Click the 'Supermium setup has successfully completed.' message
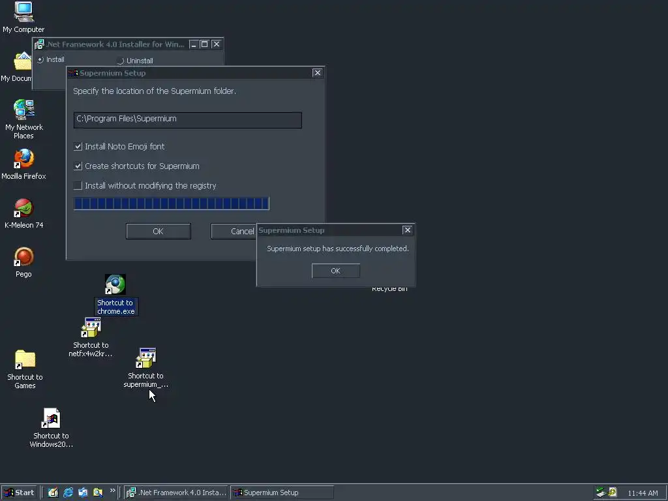Image resolution: width=668 pixels, height=501 pixels. click(x=338, y=249)
